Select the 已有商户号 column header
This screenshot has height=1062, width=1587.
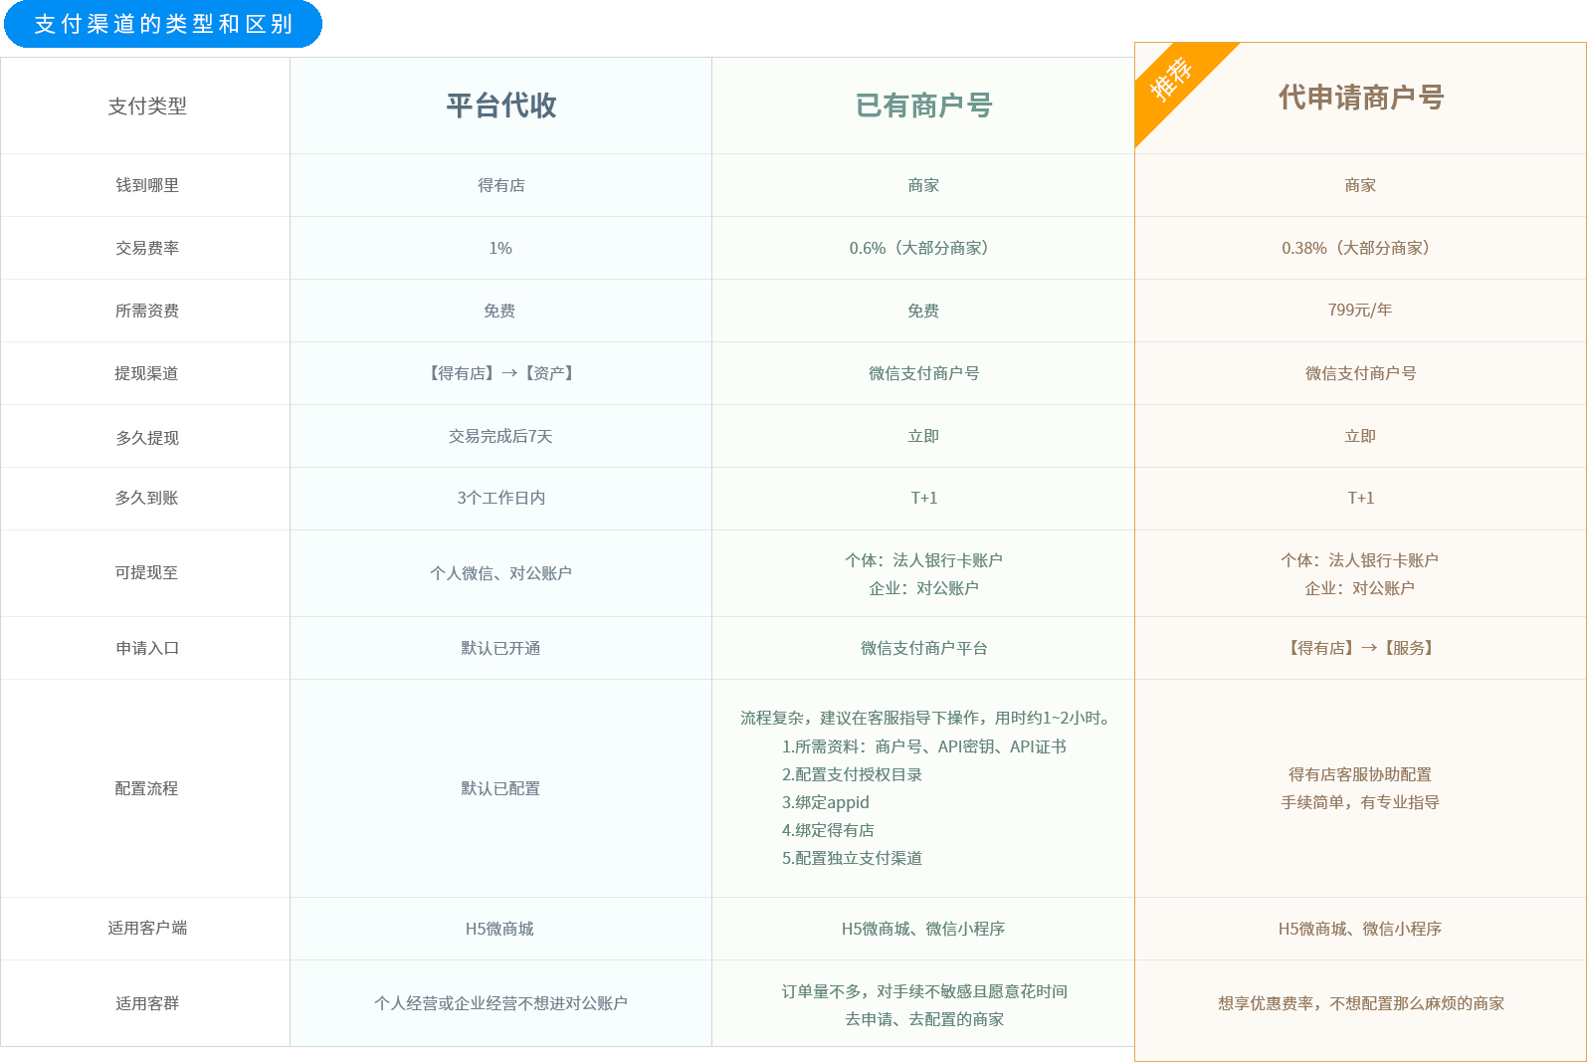point(923,106)
